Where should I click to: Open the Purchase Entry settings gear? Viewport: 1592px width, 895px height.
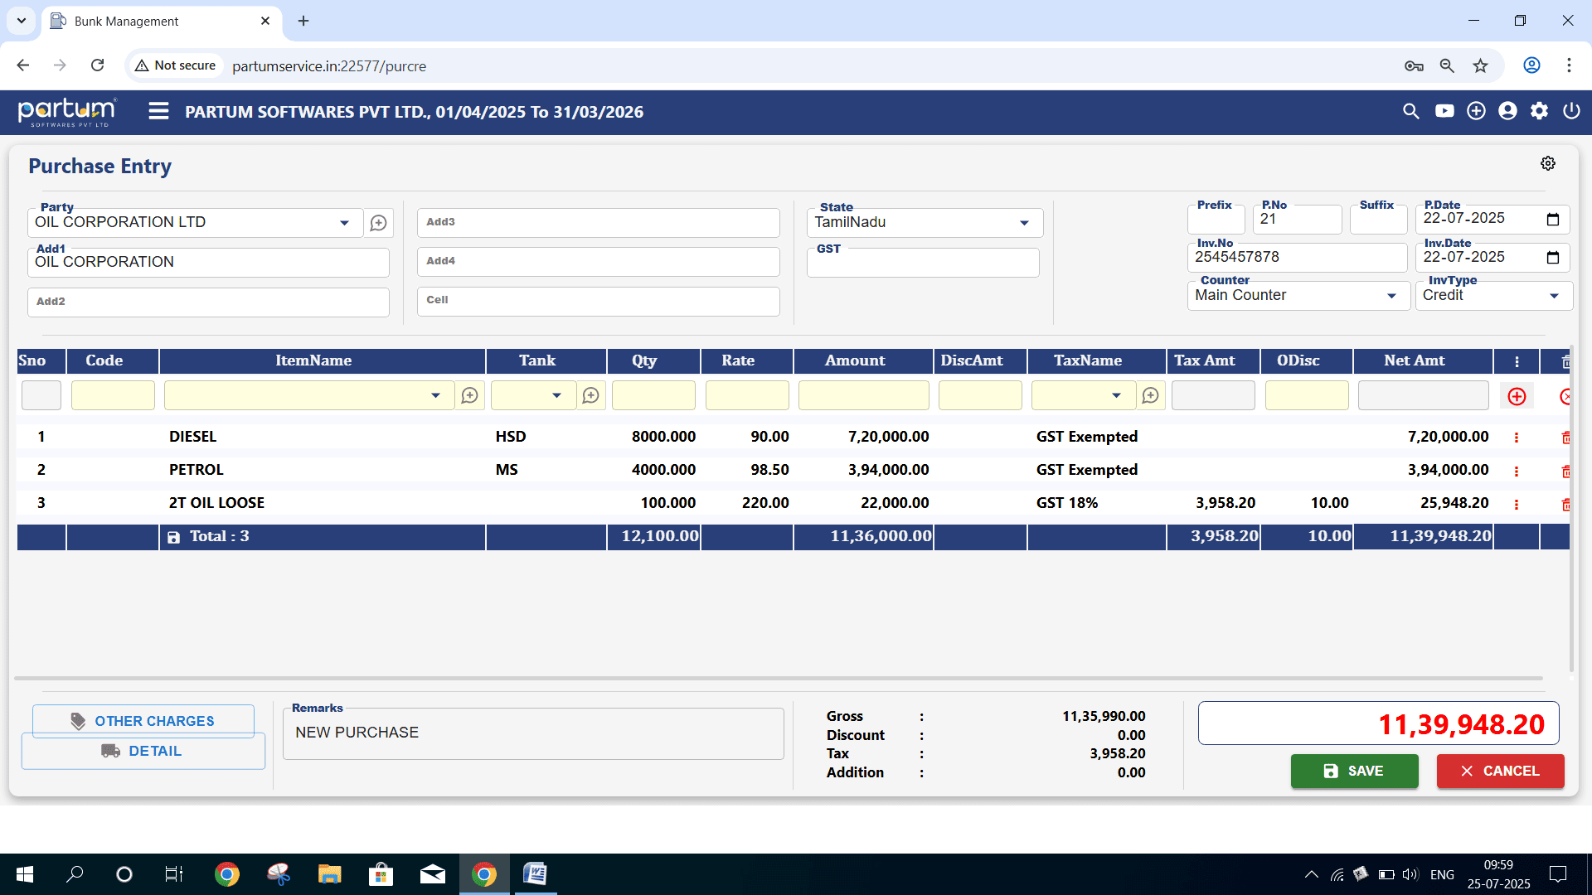point(1547,164)
